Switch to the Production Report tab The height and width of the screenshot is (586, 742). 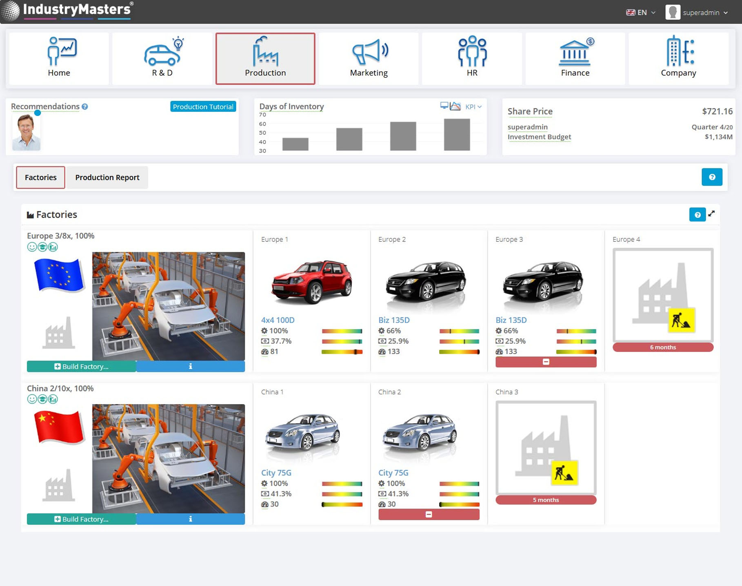[x=107, y=177]
